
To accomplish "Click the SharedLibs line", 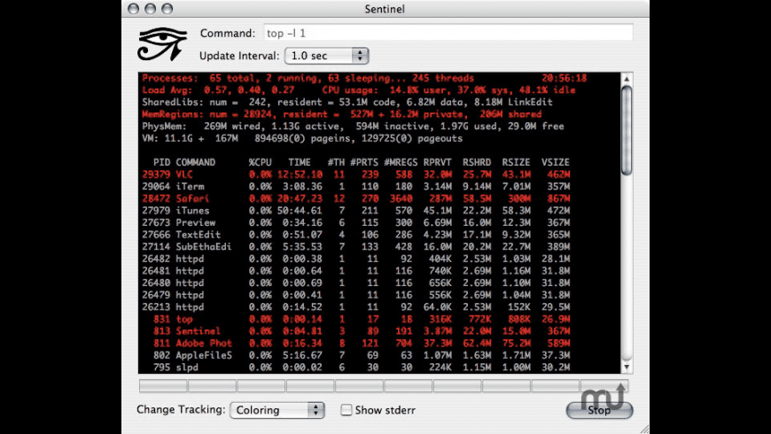I will tap(347, 102).
